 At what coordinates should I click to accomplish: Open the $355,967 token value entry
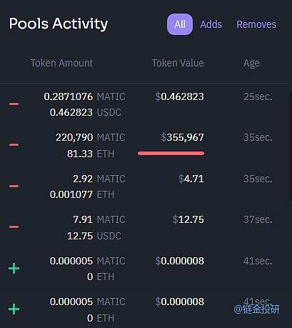tap(182, 137)
